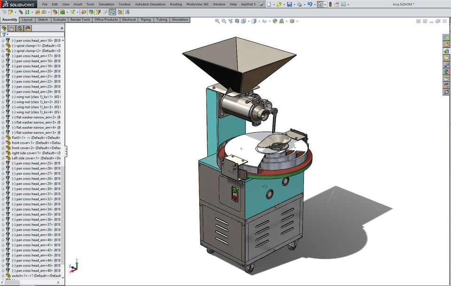Select wing nut (class 1)_ks<2> item
Image resolution: width=451 pixels, height=286 pixels.
click(x=33, y=102)
